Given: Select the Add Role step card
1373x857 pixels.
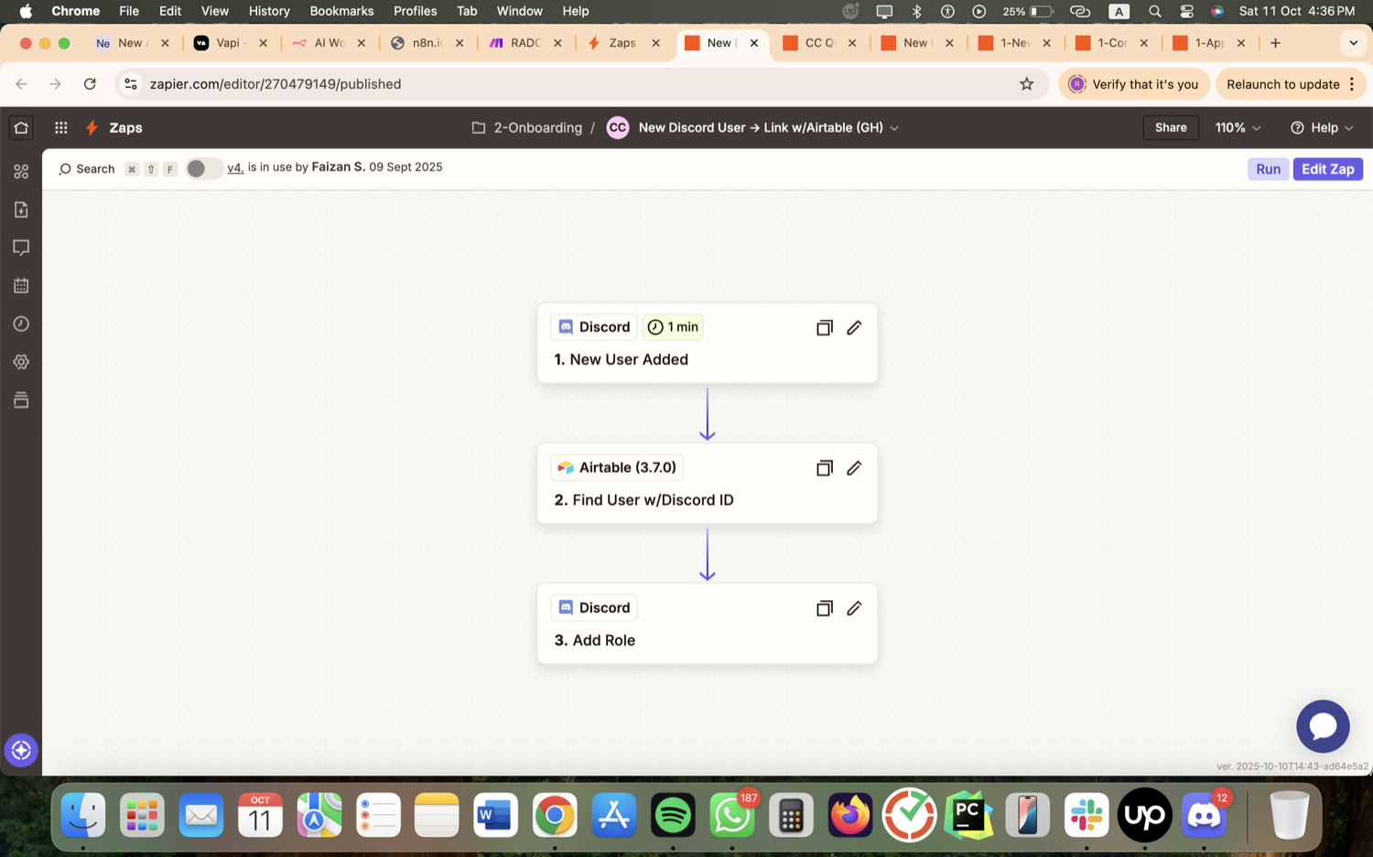Looking at the screenshot, I should 707,624.
